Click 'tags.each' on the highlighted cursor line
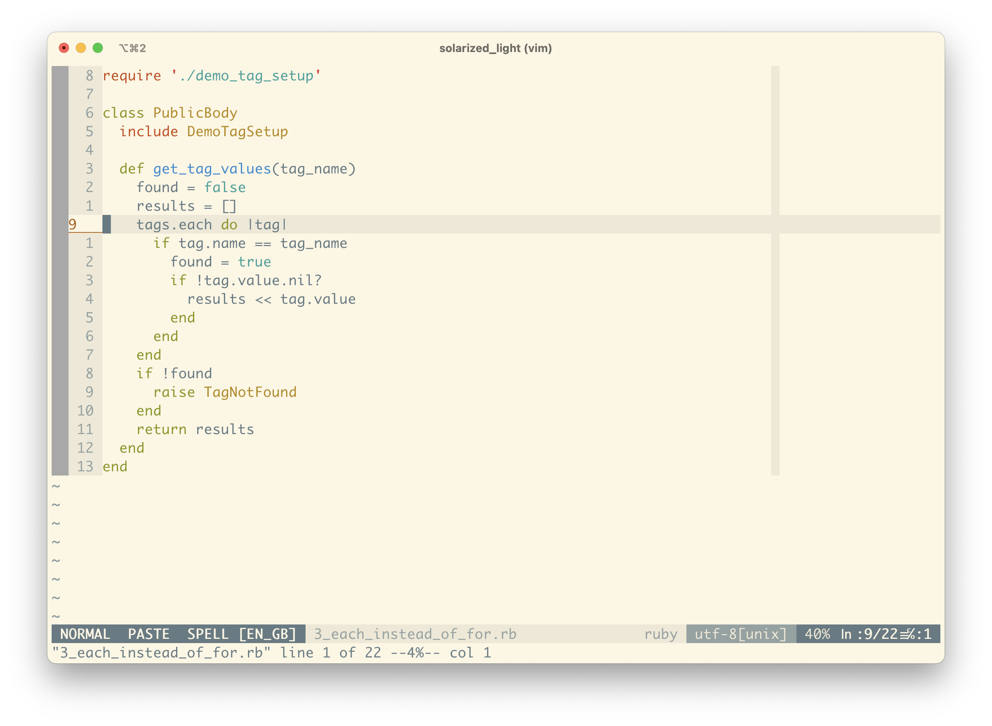The image size is (992, 726). (x=174, y=225)
